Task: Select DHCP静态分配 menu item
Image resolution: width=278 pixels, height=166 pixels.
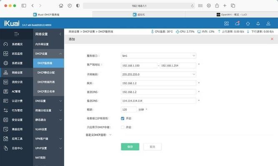Action: pos(48,73)
